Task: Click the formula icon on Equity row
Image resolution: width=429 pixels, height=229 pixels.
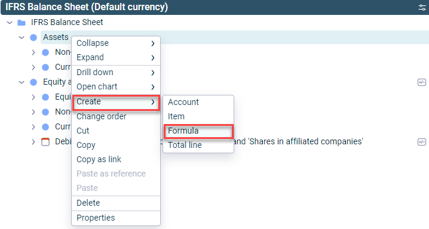Action: click(422, 82)
